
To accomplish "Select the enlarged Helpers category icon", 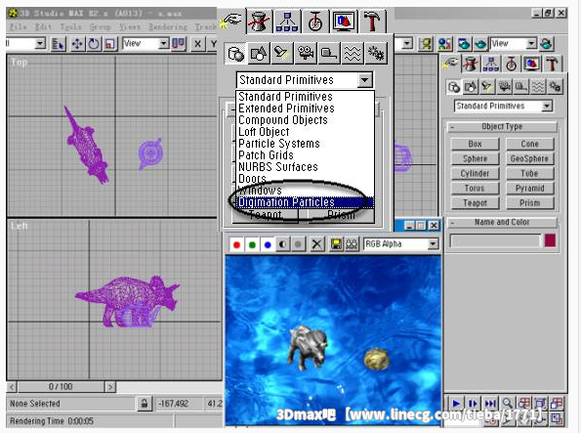I will tap(329, 54).
